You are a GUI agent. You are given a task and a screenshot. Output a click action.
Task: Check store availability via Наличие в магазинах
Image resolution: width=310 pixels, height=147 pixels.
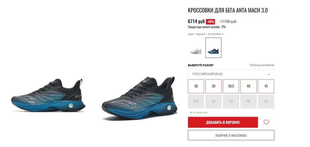pyautogui.click(x=231, y=135)
